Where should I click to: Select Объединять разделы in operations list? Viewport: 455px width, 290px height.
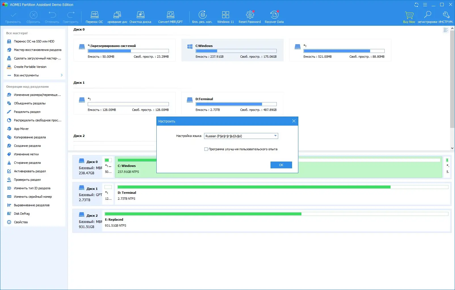(30, 103)
